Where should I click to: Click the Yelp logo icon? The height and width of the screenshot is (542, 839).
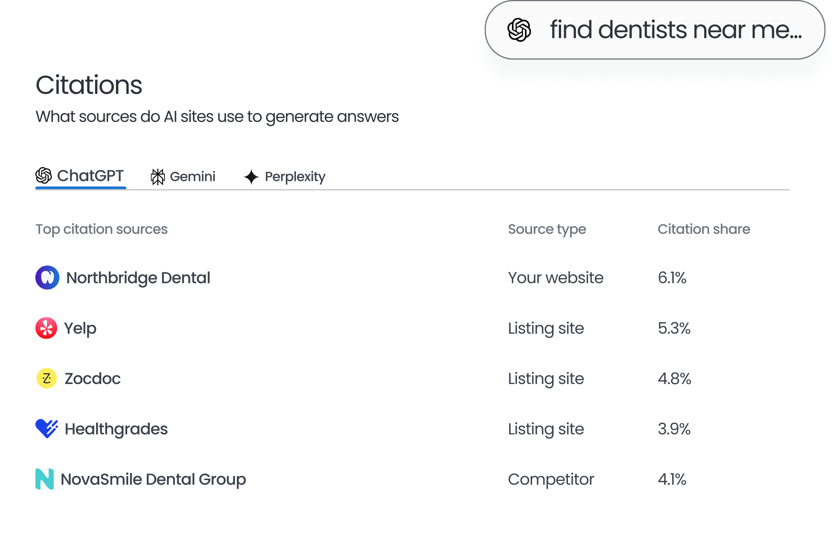[x=46, y=328]
